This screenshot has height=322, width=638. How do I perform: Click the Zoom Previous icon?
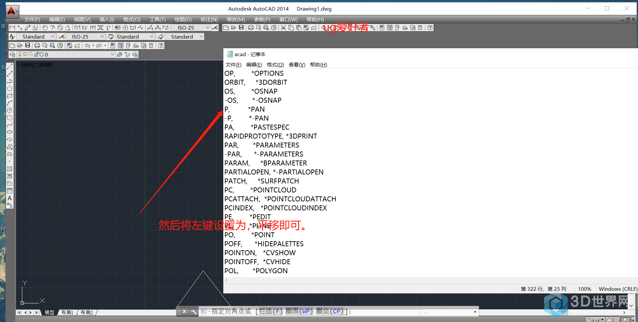[x=373, y=28]
